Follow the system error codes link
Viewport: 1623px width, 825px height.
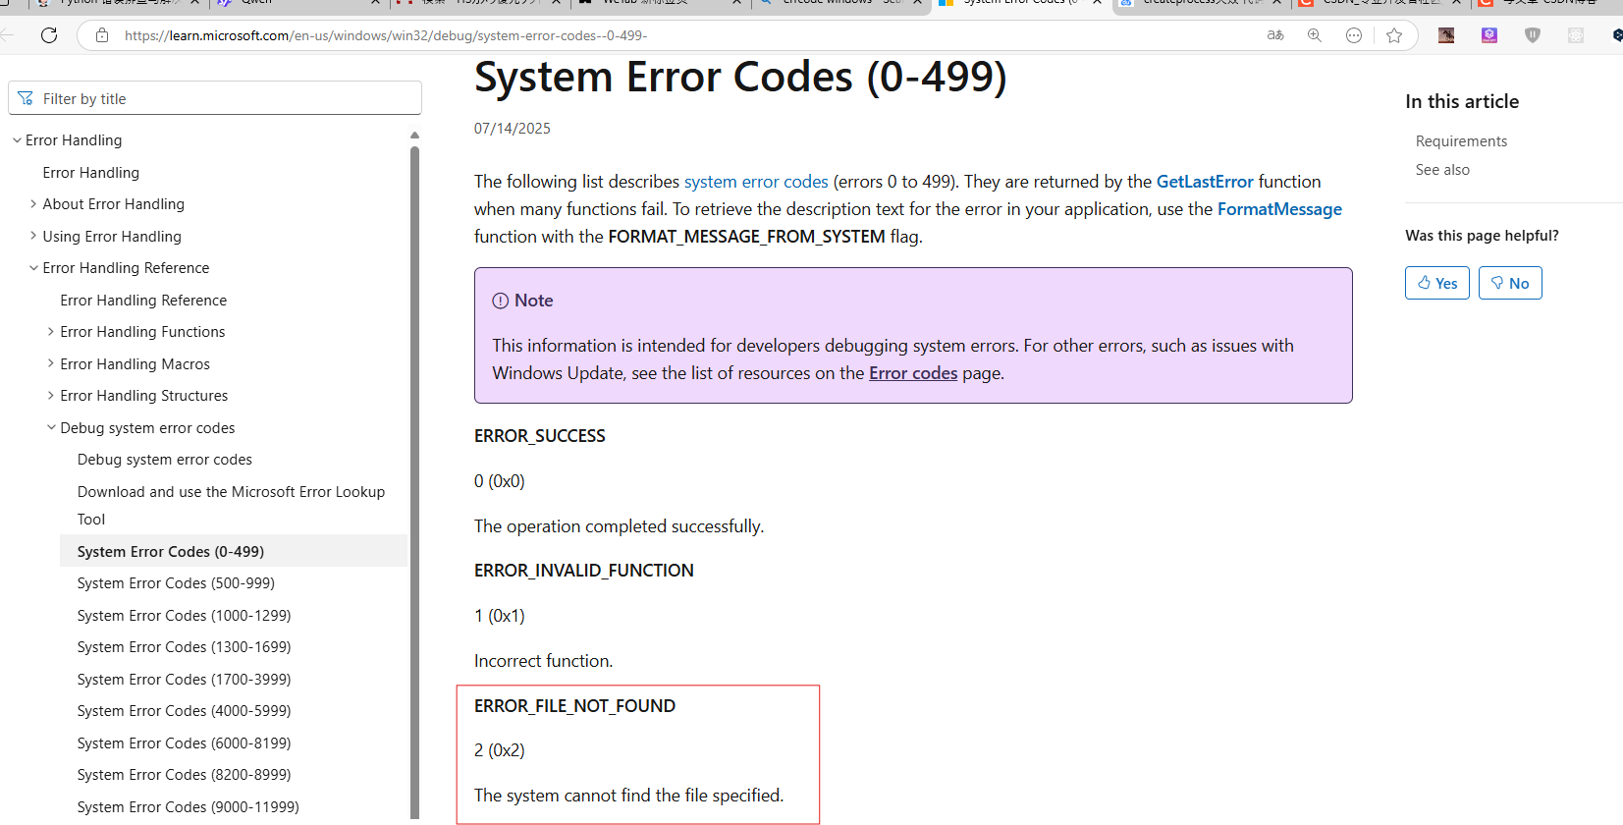(756, 182)
